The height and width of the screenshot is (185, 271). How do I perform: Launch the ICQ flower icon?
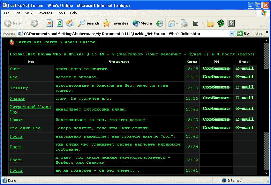pos(221,23)
